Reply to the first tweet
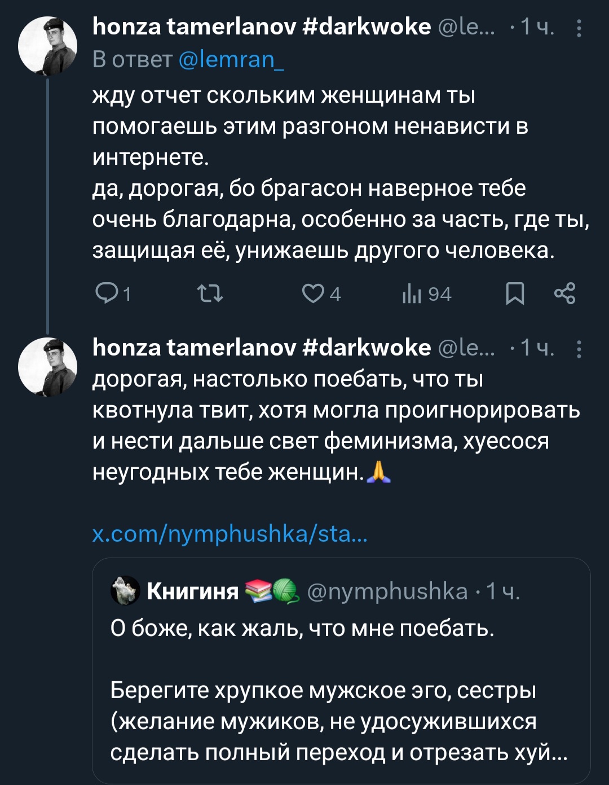609x785 pixels. coord(107,293)
